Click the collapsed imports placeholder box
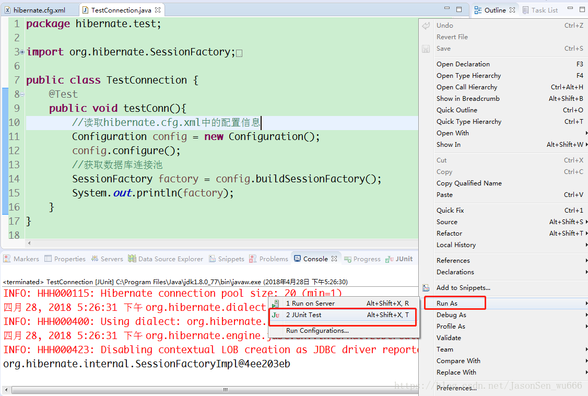Image resolution: width=588 pixels, height=396 pixels. (x=240, y=53)
